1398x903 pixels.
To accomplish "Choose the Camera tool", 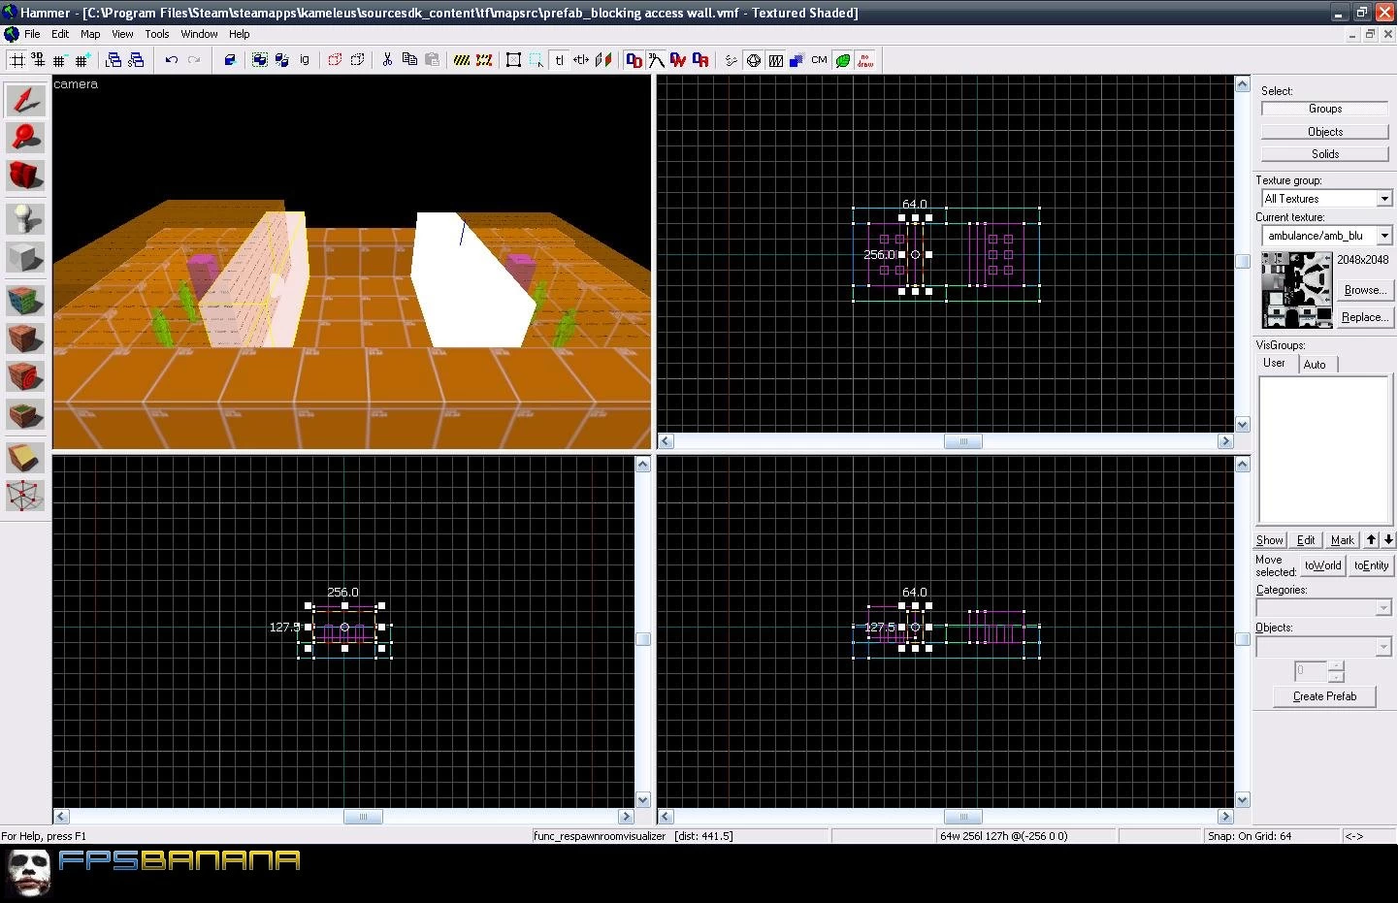I will (x=25, y=175).
